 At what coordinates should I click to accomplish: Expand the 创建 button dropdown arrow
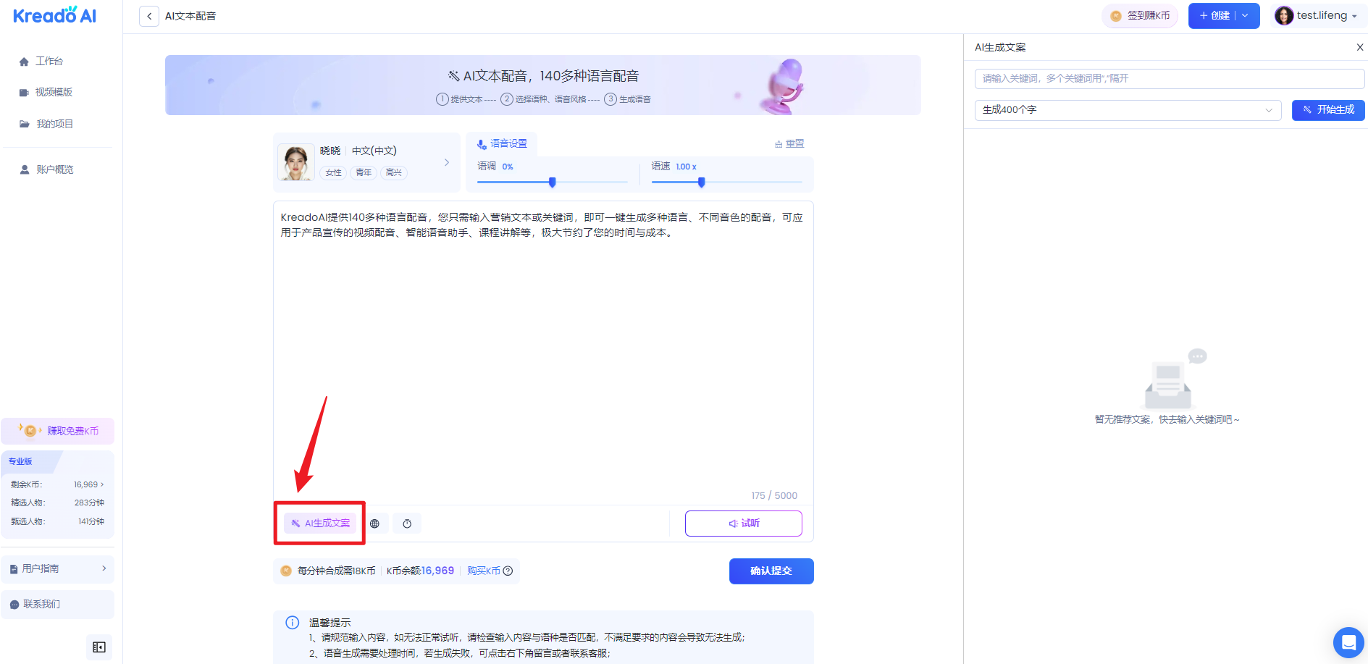[1246, 16]
